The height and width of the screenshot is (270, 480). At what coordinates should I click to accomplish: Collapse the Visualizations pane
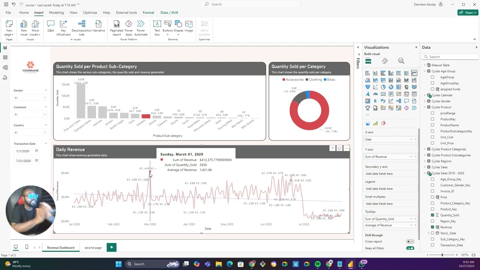(416, 47)
